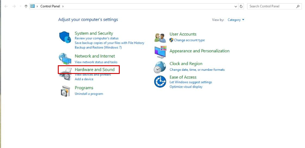Click the Ease of Access icon

point(160,81)
